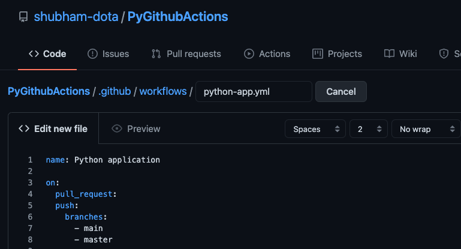
Task: Open the shubham-dota owner link
Action: click(76, 17)
